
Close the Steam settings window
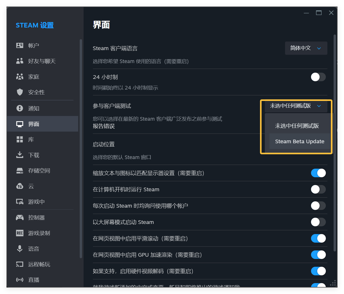pyautogui.click(x=331, y=13)
